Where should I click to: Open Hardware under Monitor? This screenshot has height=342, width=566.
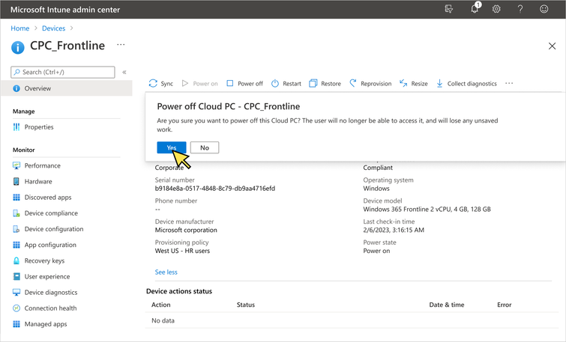[x=38, y=181]
